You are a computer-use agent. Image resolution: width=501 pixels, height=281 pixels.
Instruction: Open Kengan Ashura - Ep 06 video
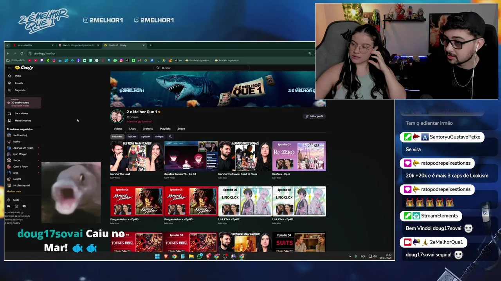click(x=137, y=201)
